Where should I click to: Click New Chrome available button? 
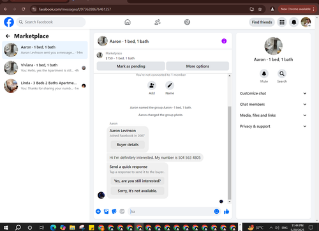pos(297,9)
